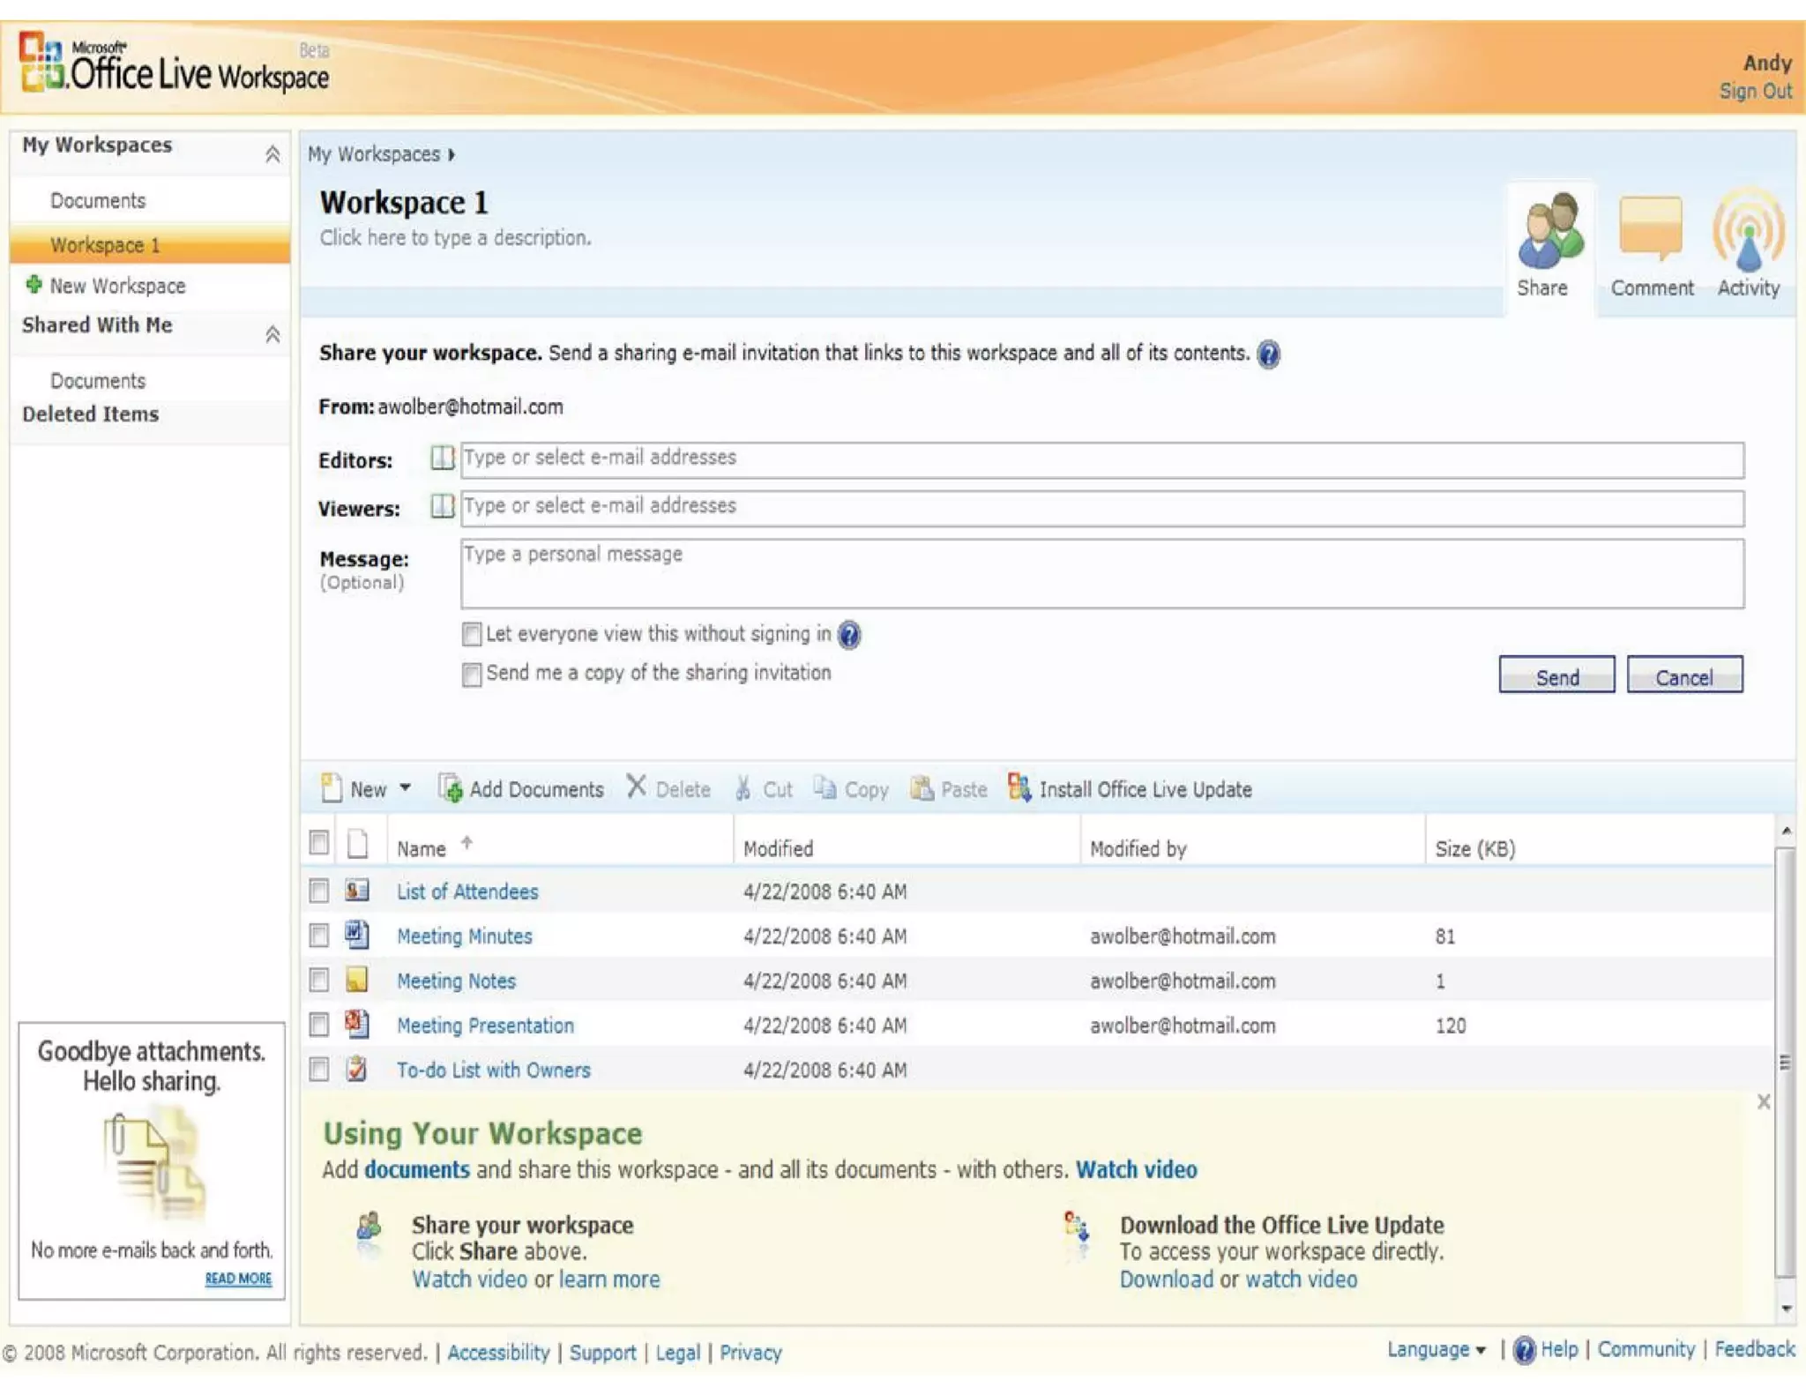The height and width of the screenshot is (1395, 1806).
Task: Open the New document dropdown arrow
Action: tap(406, 787)
